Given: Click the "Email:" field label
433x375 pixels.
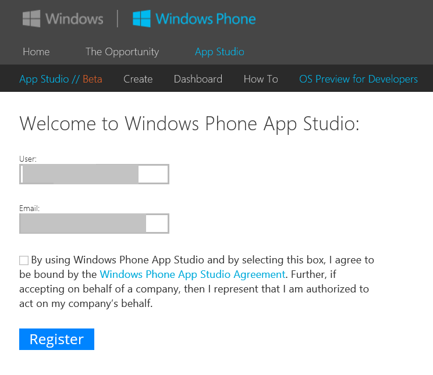Looking at the screenshot, I should tap(29, 208).
